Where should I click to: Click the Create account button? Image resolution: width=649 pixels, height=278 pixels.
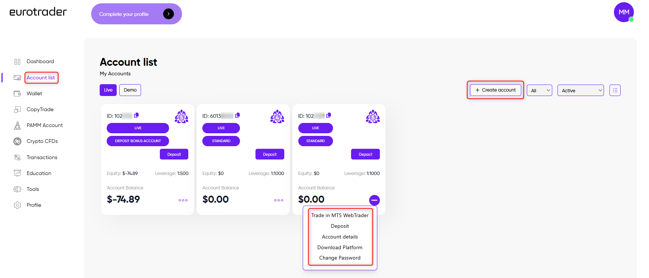click(x=495, y=90)
